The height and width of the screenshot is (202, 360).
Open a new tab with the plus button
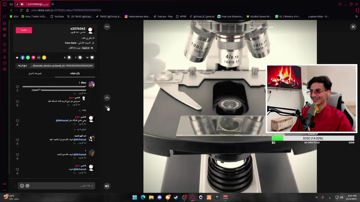52,4
